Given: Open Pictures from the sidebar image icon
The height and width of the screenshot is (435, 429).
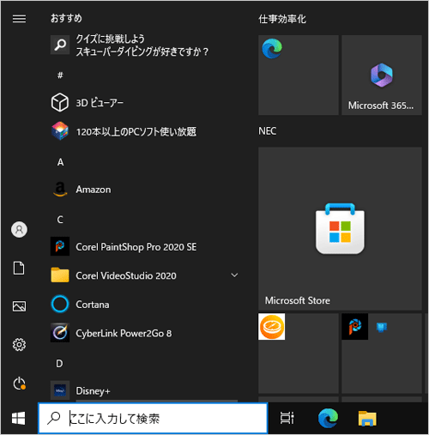Looking at the screenshot, I should pos(19,306).
